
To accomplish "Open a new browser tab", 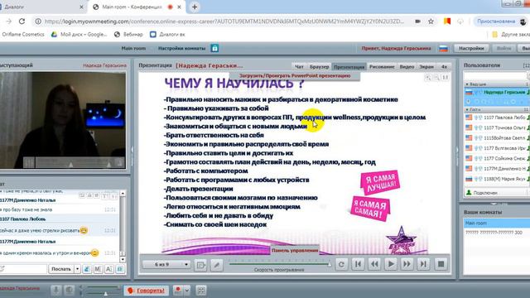I will coord(195,7).
